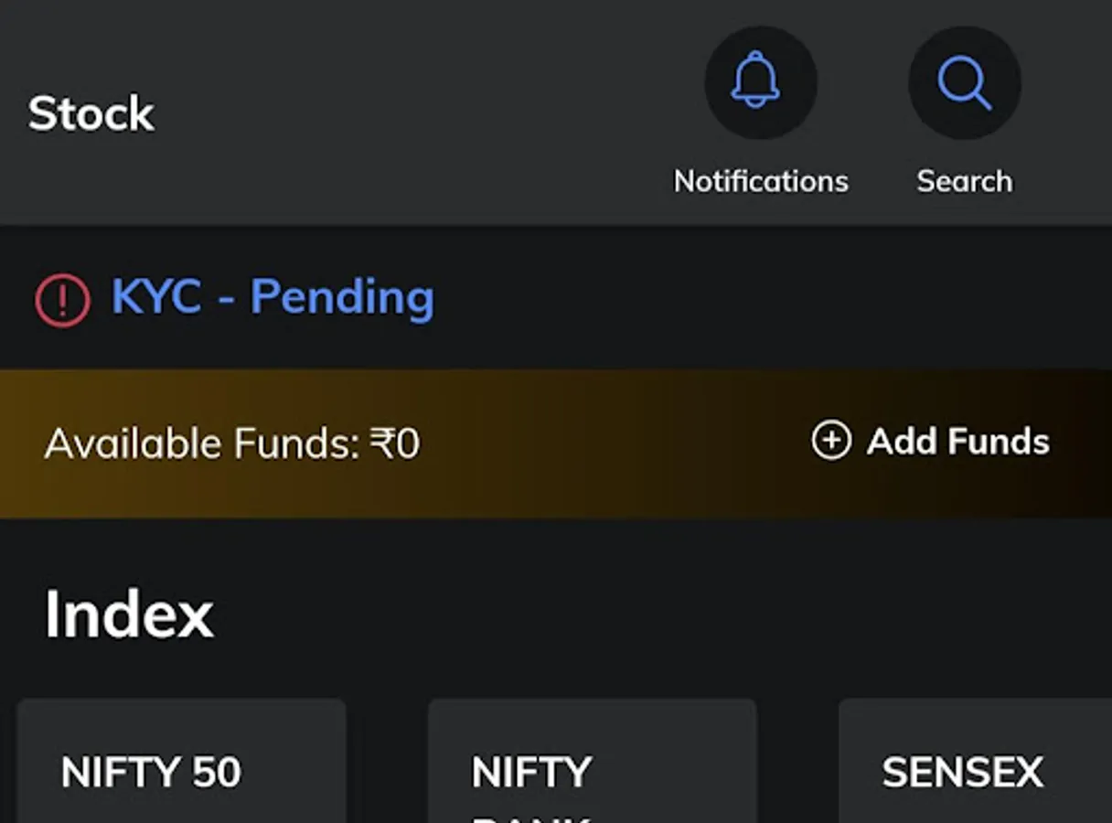Image resolution: width=1112 pixels, height=823 pixels.
Task: Open the KYC - Pending link
Action: 273,296
